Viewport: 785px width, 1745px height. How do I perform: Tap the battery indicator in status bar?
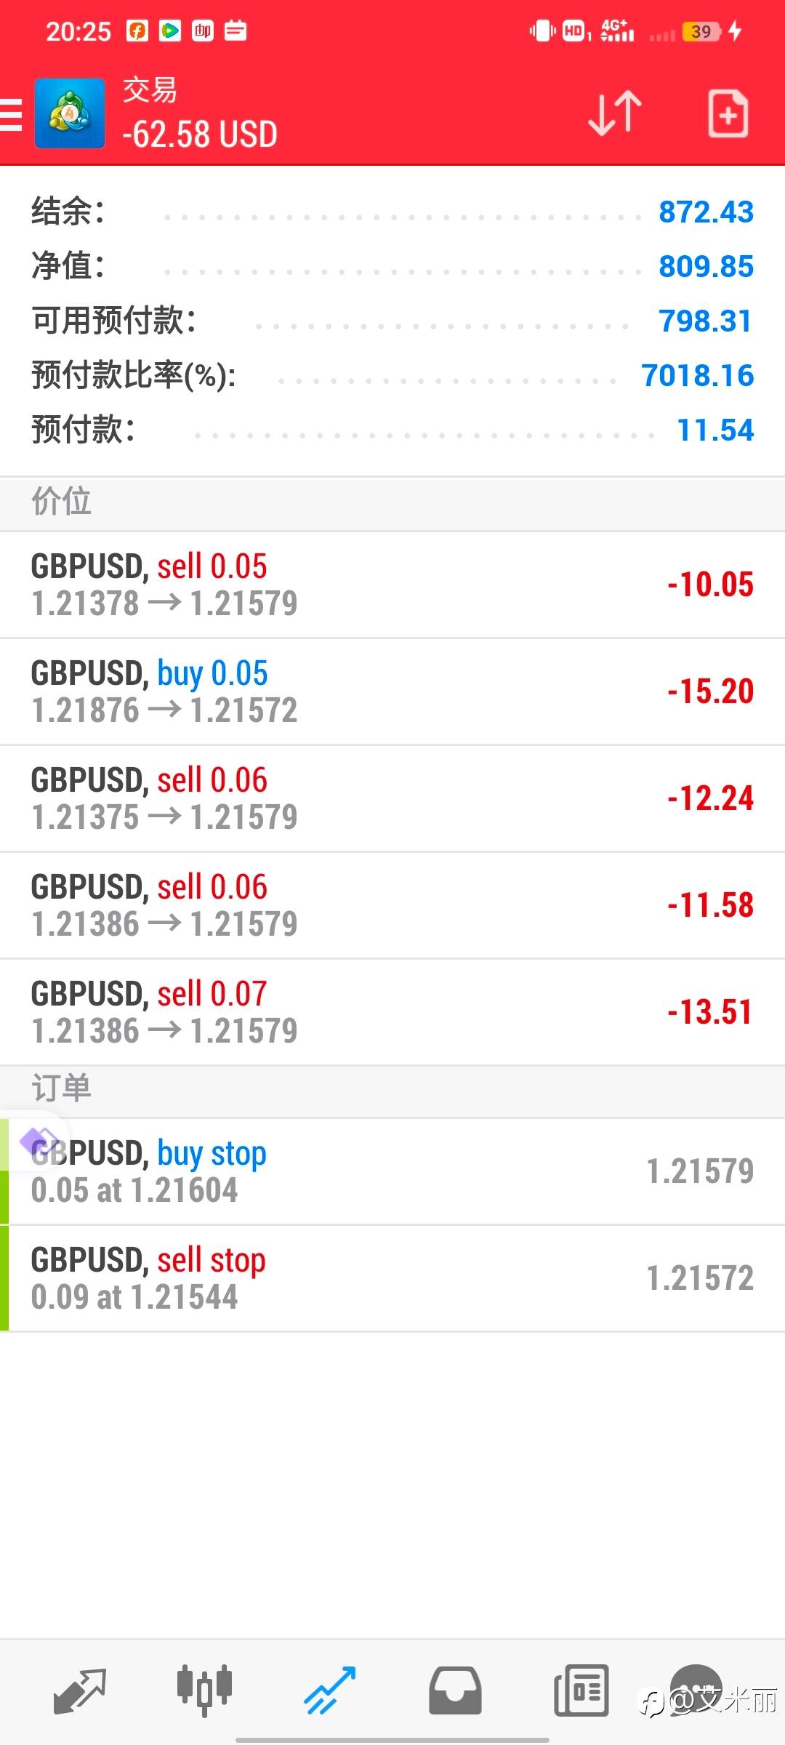coord(701,31)
